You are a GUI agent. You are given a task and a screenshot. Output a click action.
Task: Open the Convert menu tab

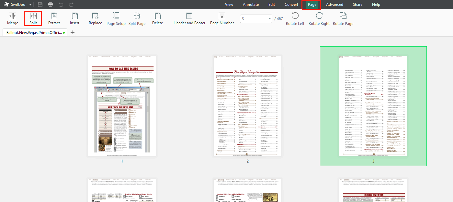(291, 5)
